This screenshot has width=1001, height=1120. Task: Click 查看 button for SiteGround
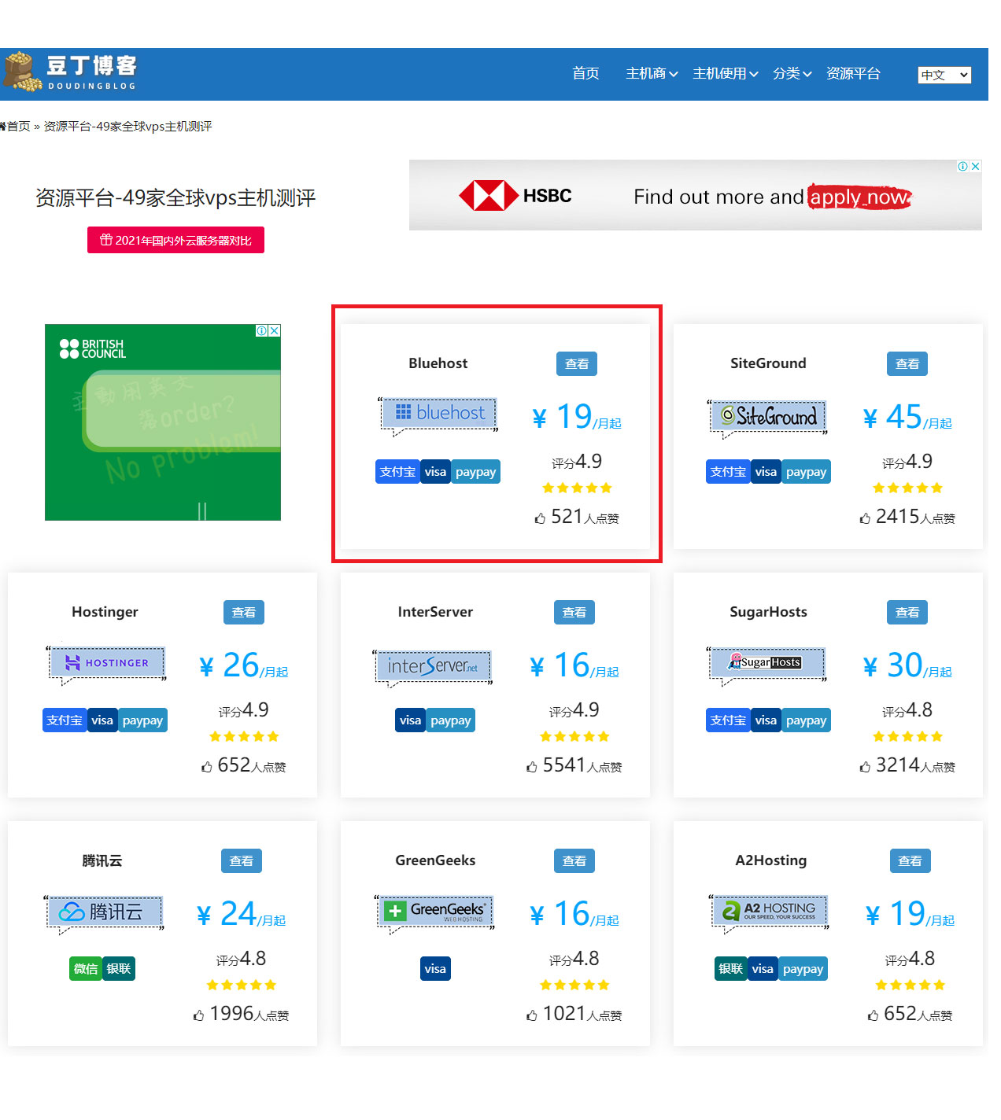pos(907,363)
